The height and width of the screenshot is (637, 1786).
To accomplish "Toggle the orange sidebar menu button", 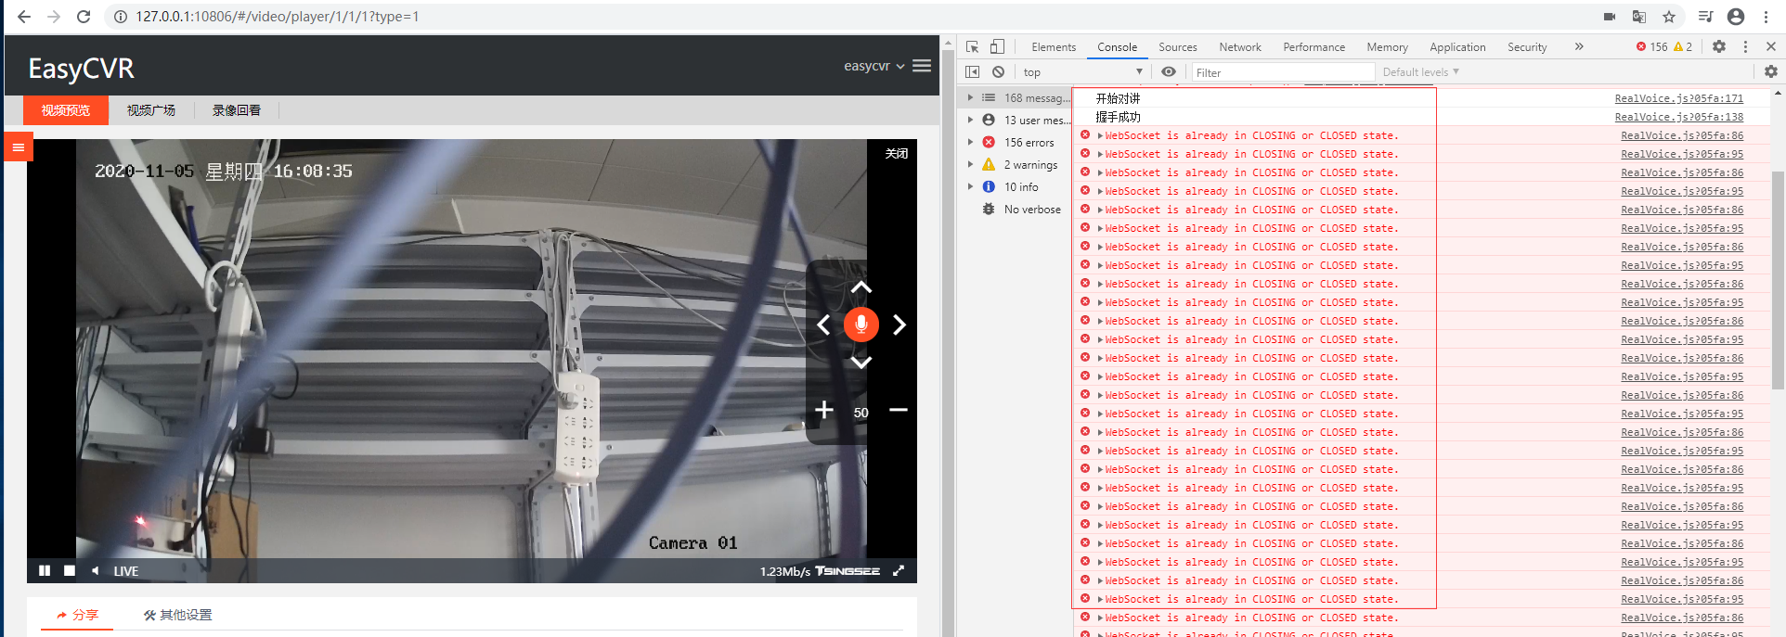I will 19,147.
